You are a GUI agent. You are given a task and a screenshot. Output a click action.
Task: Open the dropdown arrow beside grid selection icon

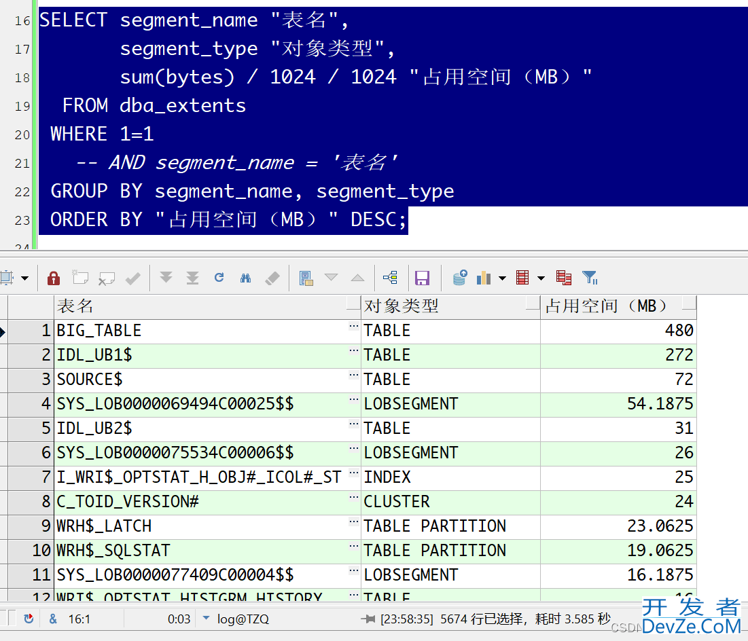coord(25,278)
